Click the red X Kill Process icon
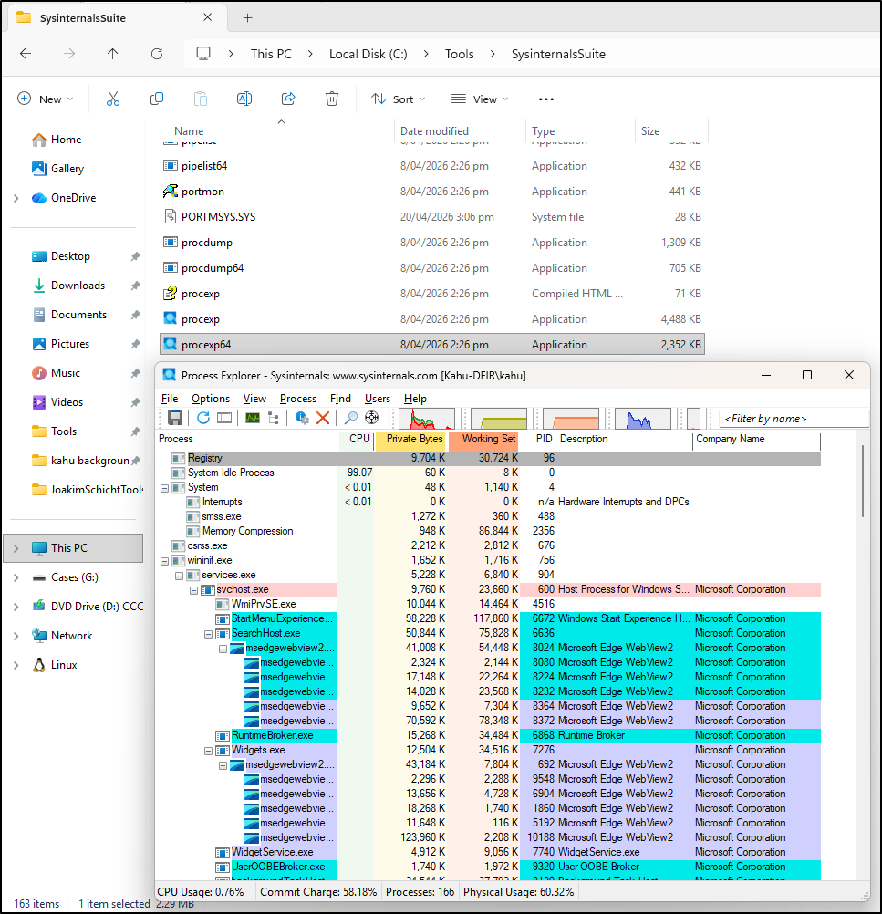 pos(322,418)
